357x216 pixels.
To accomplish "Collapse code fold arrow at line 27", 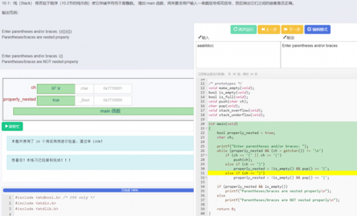I will click(206, 155).
